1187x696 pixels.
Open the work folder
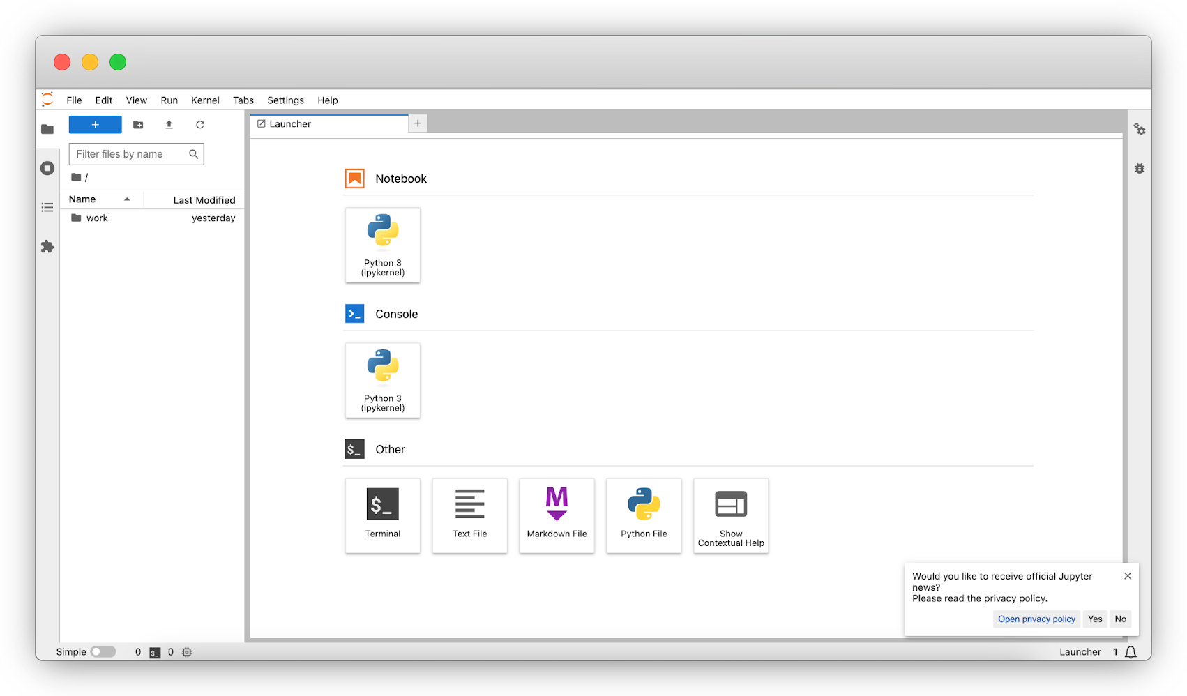point(97,218)
